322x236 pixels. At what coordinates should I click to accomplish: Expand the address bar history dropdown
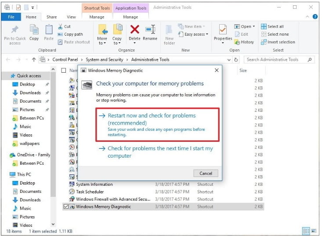point(229,60)
